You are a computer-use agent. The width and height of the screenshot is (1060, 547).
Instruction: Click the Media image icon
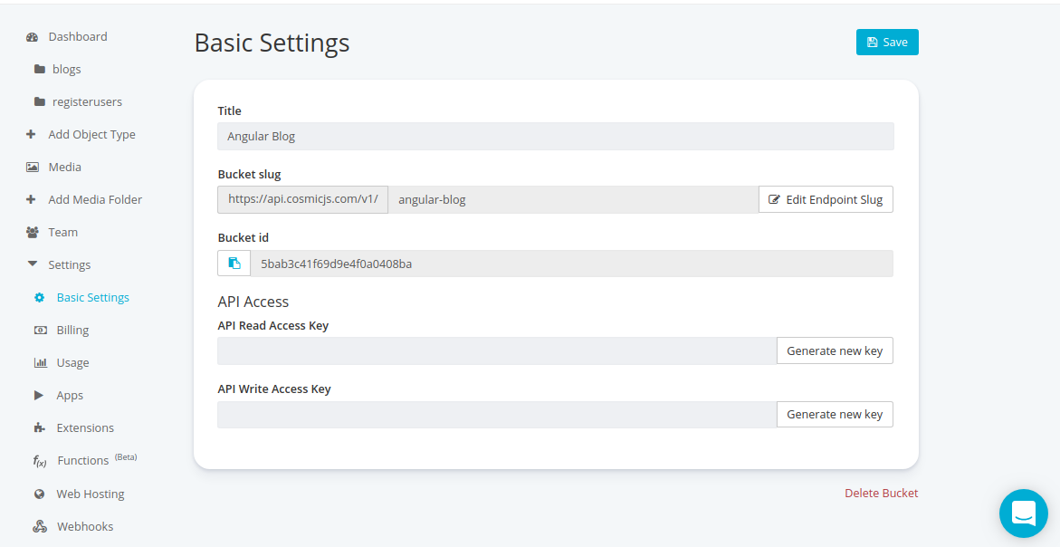click(32, 168)
